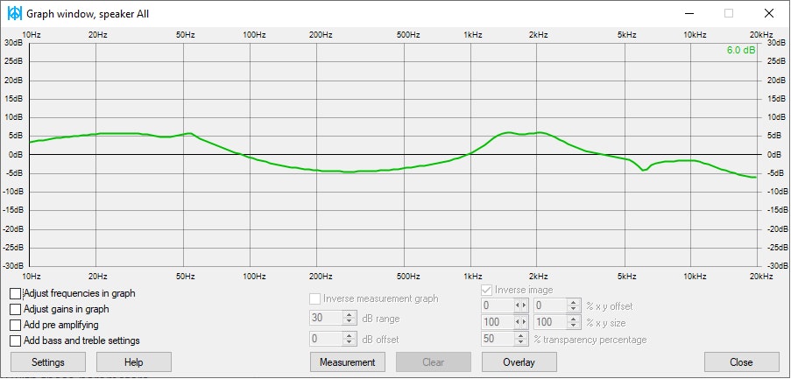
Task: Enable Adjust frequencies in graph checkbox
Action: [16, 294]
